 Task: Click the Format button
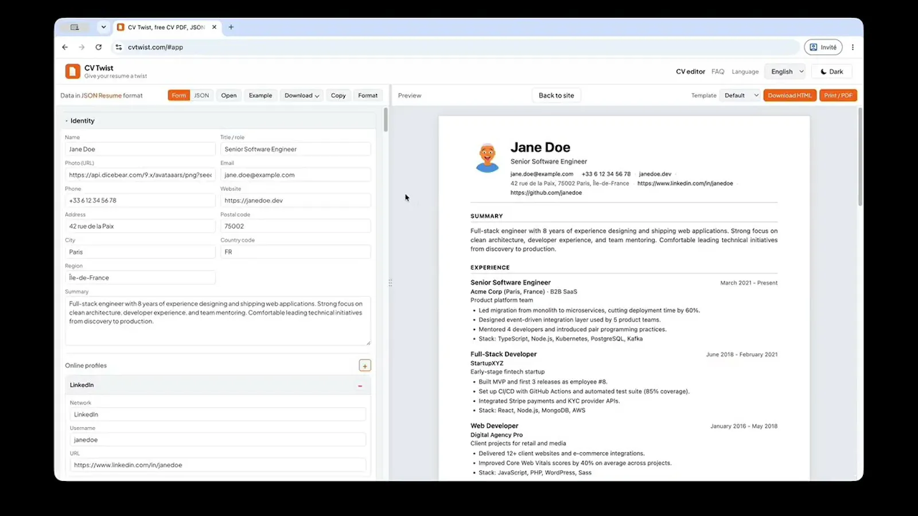pyautogui.click(x=368, y=95)
